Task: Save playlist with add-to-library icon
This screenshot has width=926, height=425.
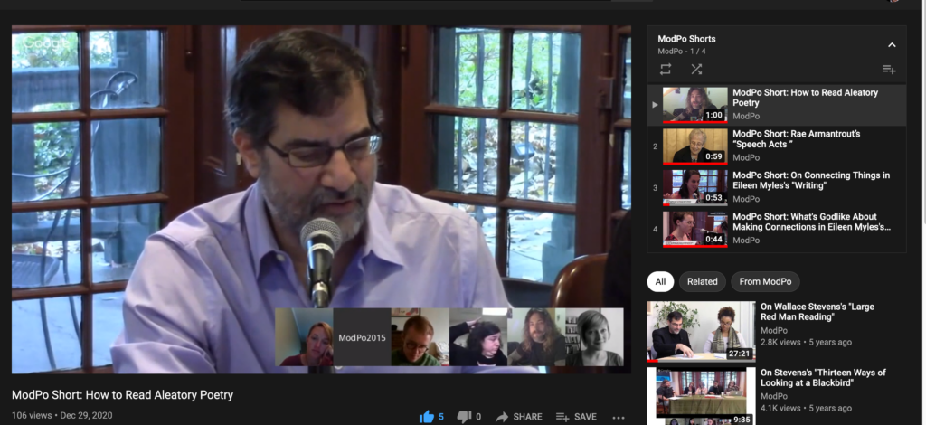Action: click(889, 70)
